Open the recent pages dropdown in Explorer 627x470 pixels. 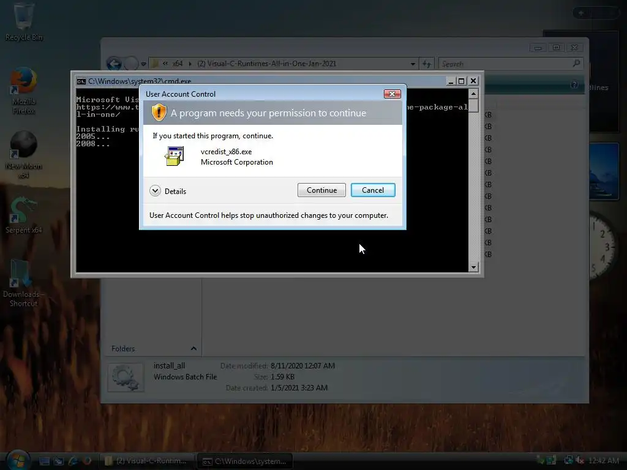[x=143, y=64]
